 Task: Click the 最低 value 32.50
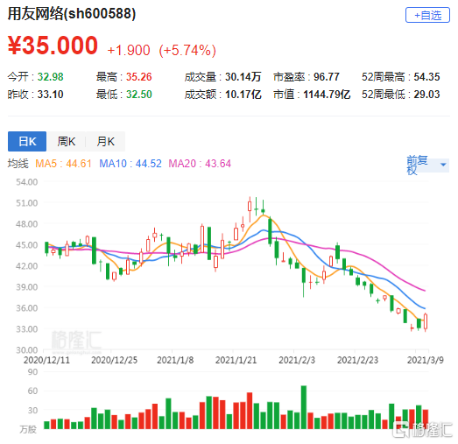tap(139, 95)
